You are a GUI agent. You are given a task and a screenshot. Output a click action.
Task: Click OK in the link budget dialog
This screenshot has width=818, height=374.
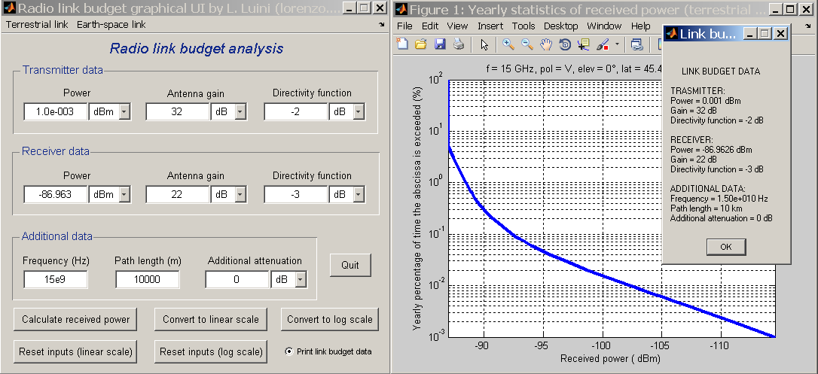726,247
